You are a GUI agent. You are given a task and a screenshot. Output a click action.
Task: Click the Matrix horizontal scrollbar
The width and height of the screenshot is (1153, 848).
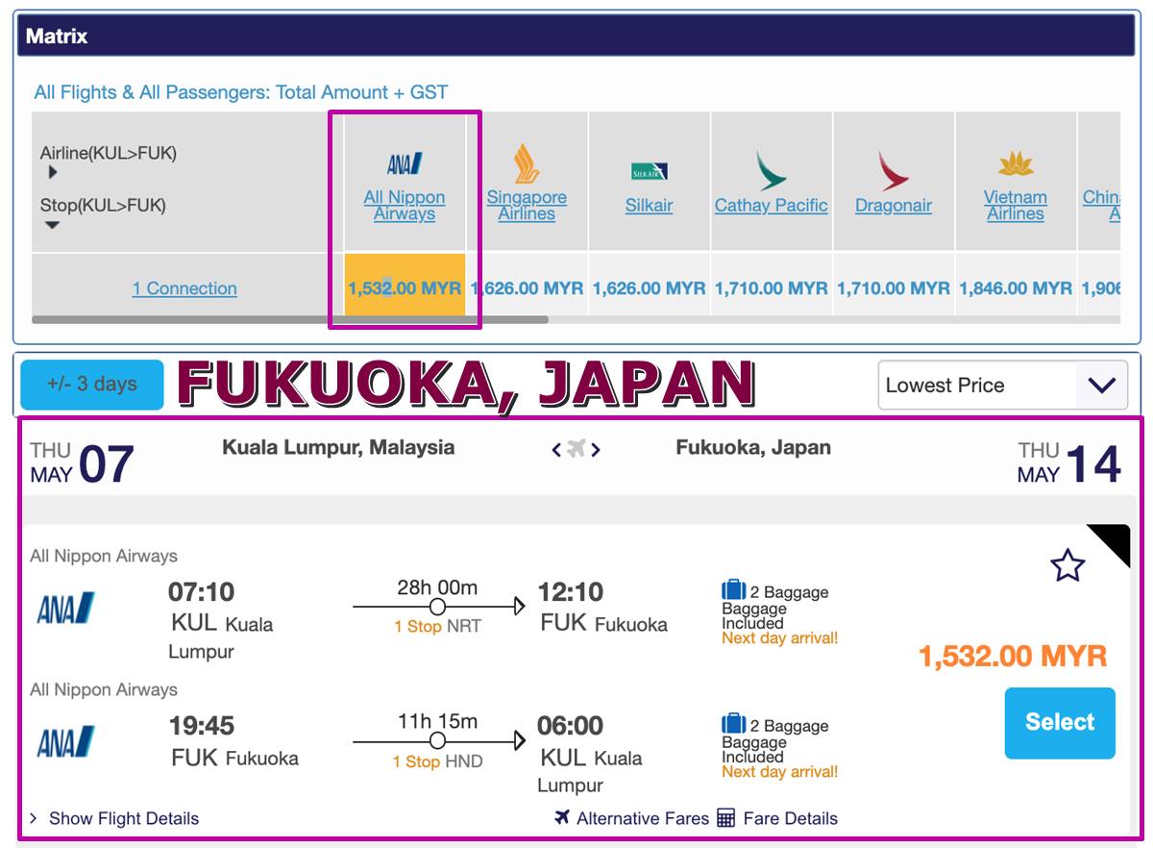click(290, 319)
